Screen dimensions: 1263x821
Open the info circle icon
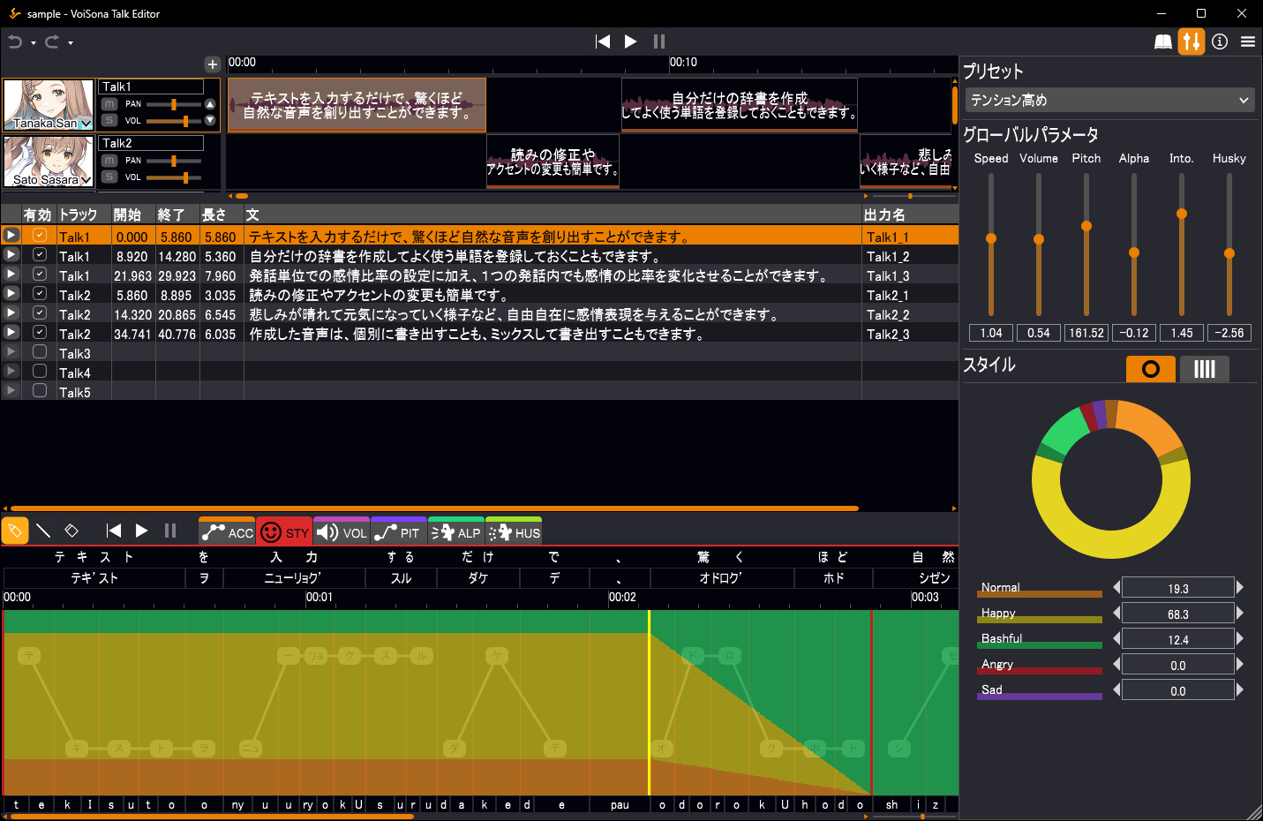1220,41
